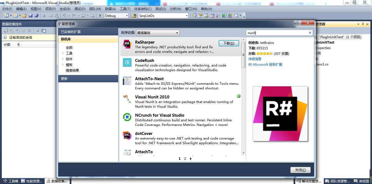Click the 下载(D) button for ReSharper
The width and height of the screenshot is (372, 184).
[x=229, y=43]
